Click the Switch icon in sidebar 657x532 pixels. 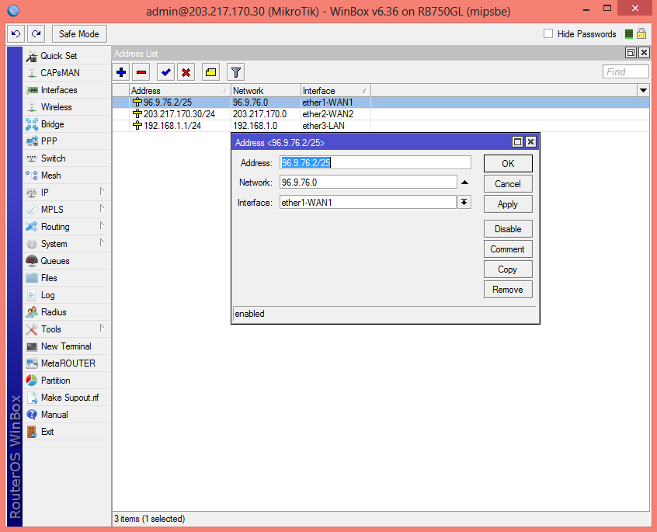31,158
